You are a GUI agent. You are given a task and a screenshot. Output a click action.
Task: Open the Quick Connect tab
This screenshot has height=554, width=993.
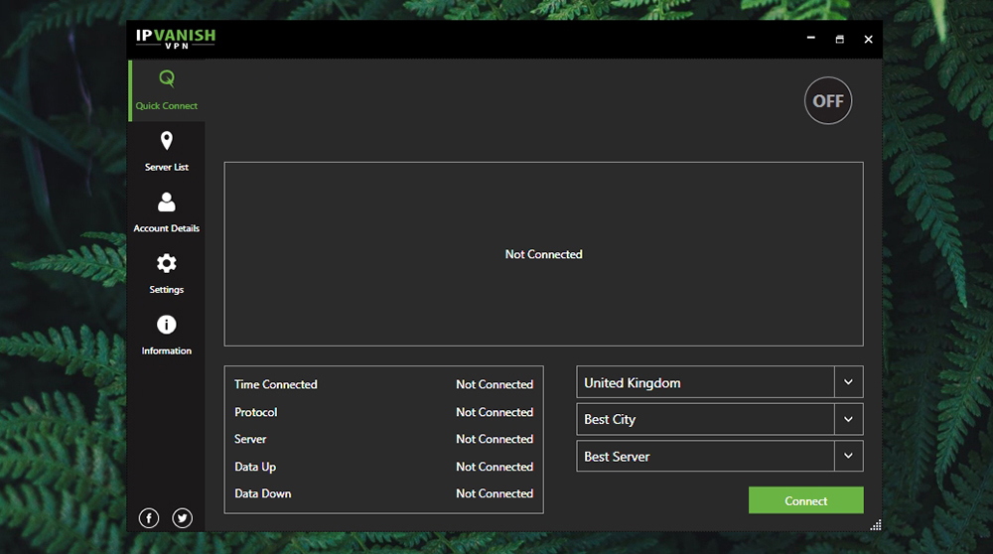click(167, 91)
